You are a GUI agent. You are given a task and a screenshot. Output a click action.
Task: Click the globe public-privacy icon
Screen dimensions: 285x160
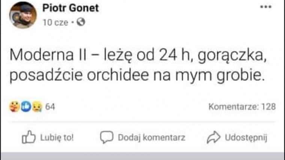pyautogui.click(x=81, y=22)
